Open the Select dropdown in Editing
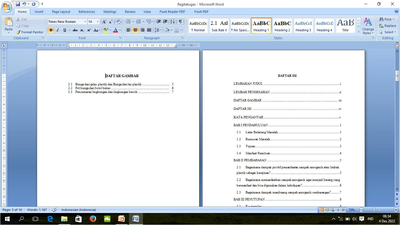This screenshot has height=225, width=400. [x=387, y=32]
